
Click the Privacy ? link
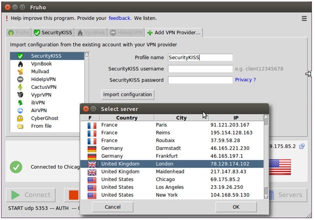[x=245, y=80]
